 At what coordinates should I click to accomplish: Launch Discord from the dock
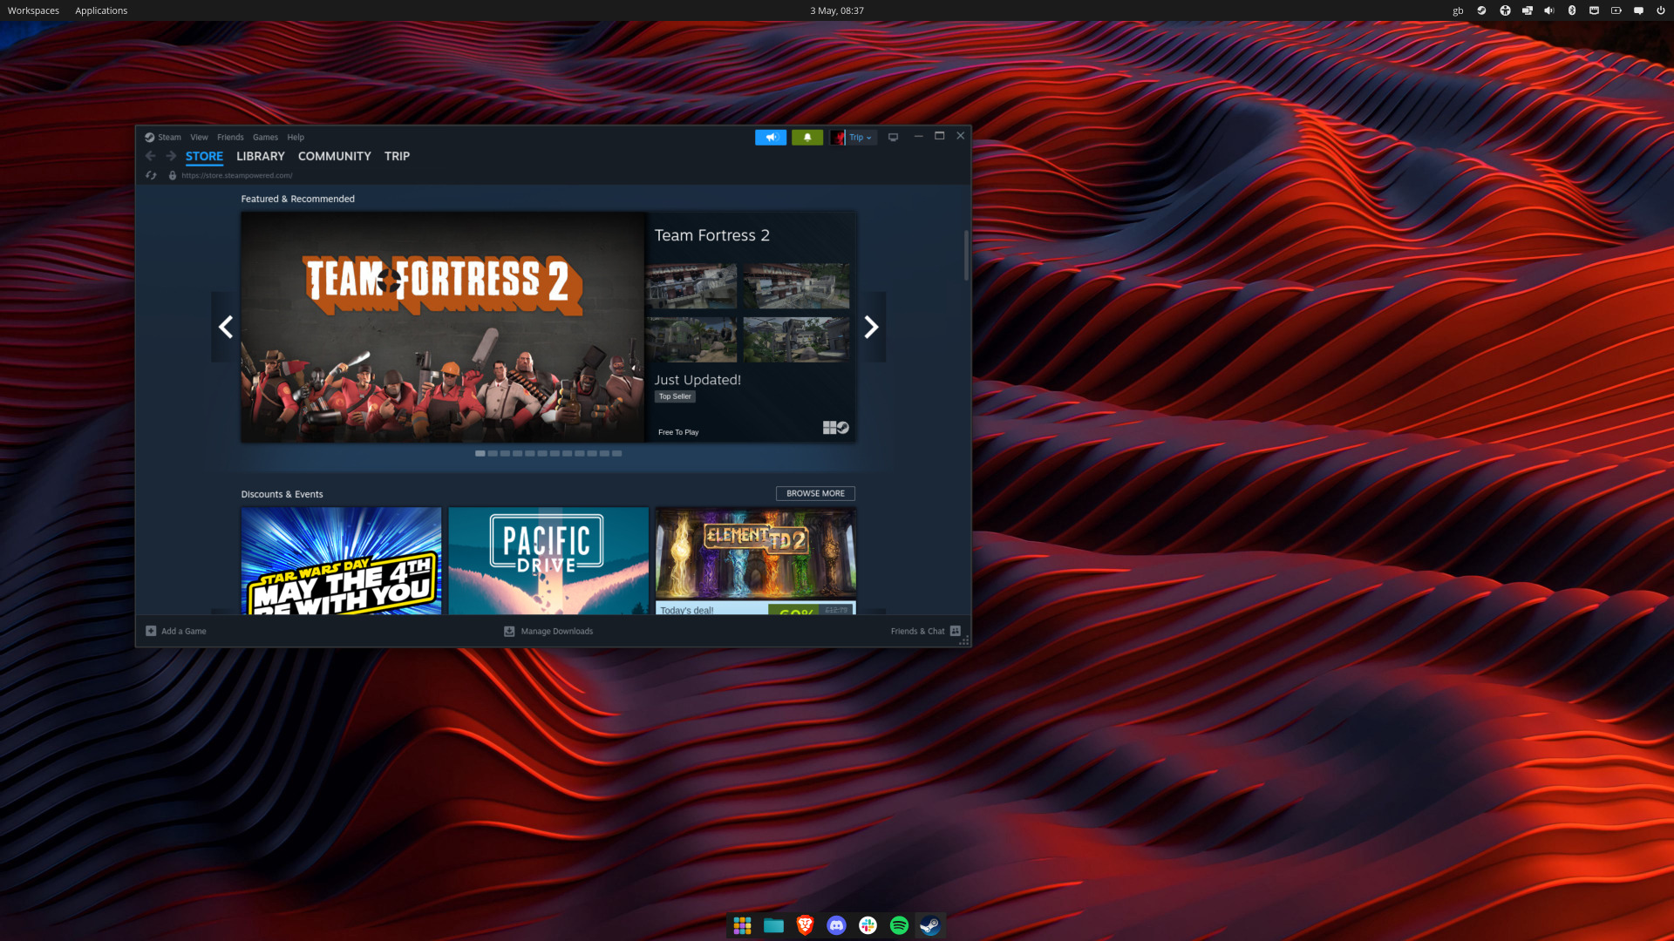(x=836, y=925)
